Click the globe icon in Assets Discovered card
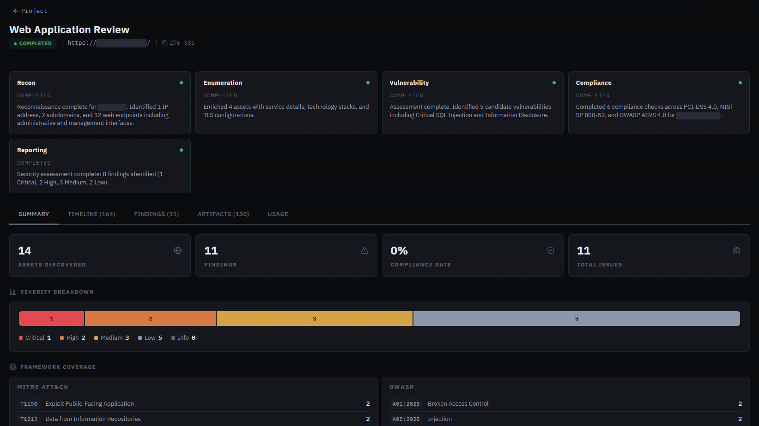This screenshot has height=426, width=759. [x=178, y=250]
